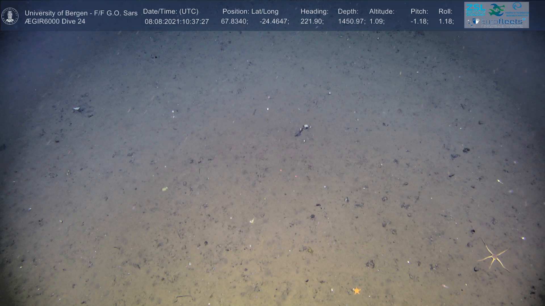Click the Depth value 1450.97
Viewport: 545px width, 306px height.
(351, 22)
